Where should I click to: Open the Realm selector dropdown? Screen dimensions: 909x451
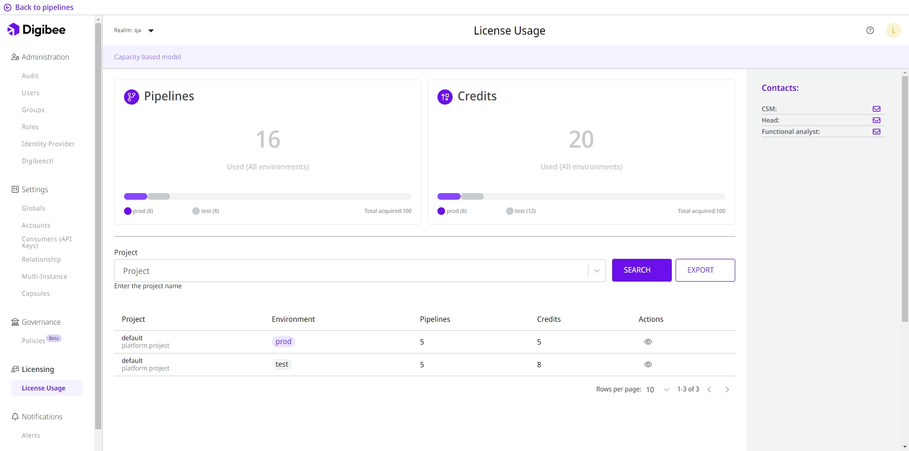point(151,31)
